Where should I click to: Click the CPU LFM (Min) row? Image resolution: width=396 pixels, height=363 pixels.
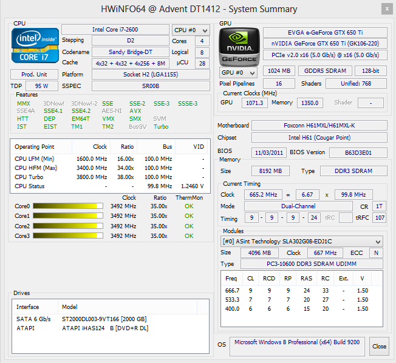click(x=109, y=159)
